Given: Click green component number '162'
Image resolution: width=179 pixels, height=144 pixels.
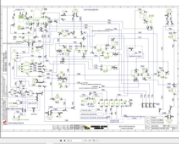Looking at the screenshot, I should [x=141, y=13].
